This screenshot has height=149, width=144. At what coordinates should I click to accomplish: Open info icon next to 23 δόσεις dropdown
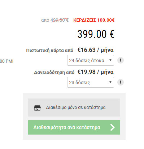pos(121,82)
